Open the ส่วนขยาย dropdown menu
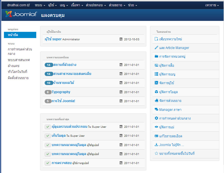224x173 pixels. (117, 5)
